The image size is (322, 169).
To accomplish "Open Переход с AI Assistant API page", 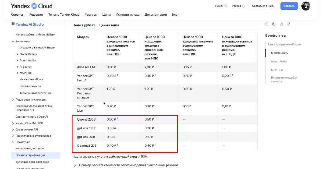I will [x=34, y=108].
